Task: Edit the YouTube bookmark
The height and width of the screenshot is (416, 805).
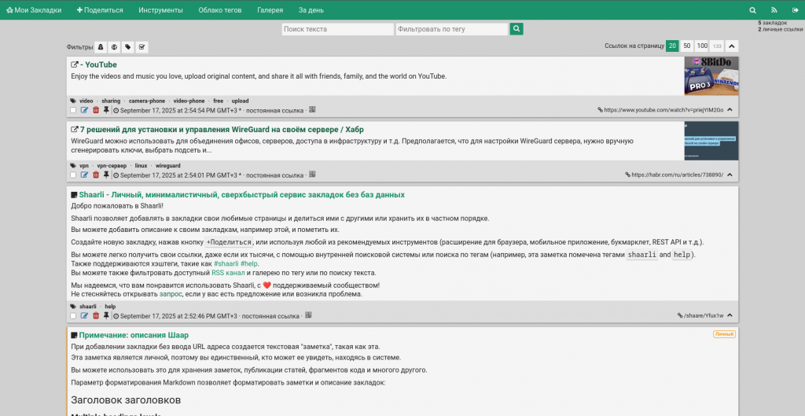Action: (x=84, y=110)
